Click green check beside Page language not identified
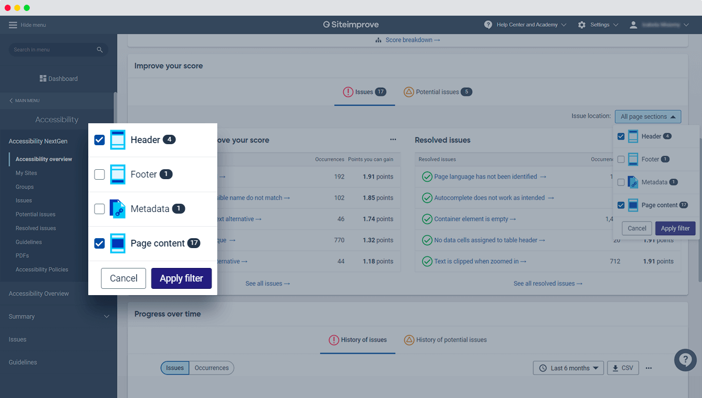 427,177
